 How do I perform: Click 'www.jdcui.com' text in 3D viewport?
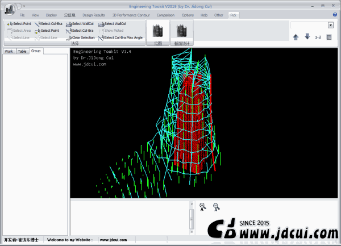(x=90, y=64)
